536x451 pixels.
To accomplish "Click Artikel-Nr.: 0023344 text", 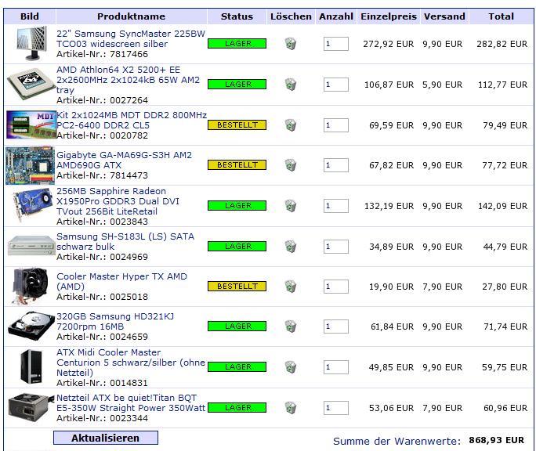I will (x=102, y=418).
